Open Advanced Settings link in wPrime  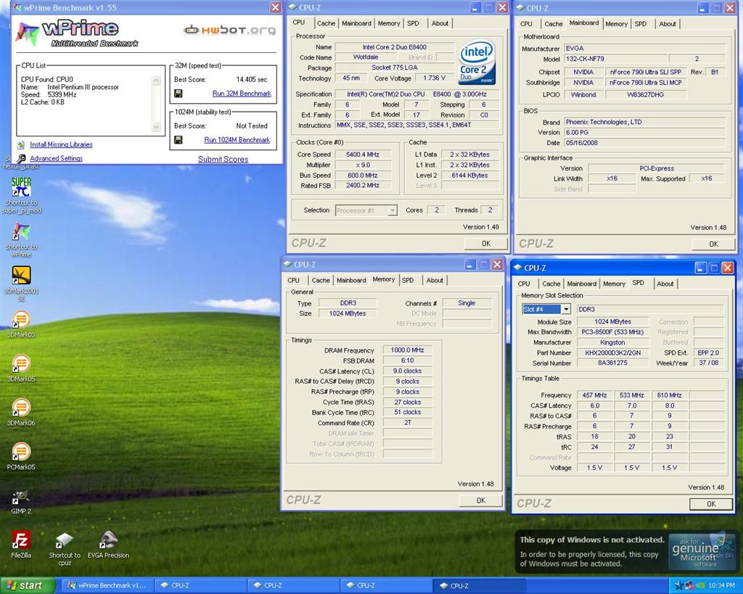(x=57, y=158)
